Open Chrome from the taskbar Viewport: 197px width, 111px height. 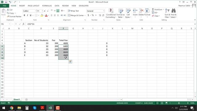[12, 108]
